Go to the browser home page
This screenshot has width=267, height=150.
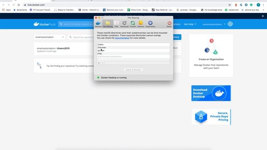[x=19, y=5]
